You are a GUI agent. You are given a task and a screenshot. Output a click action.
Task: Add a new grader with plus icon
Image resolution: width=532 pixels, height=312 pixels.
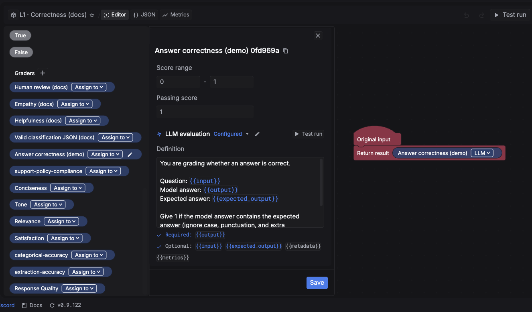click(43, 73)
